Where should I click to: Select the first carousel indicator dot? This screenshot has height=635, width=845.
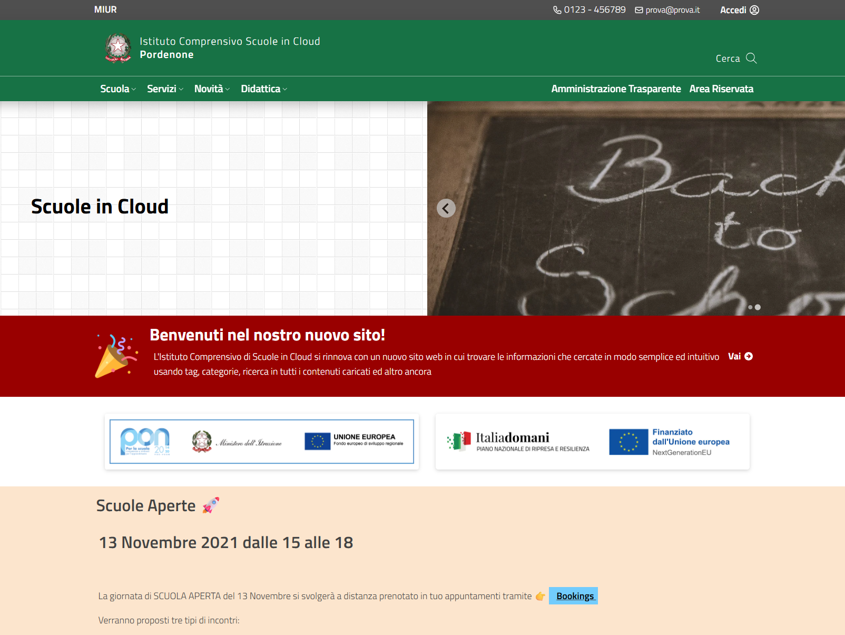pyautogui.click(x=750, y=307)
